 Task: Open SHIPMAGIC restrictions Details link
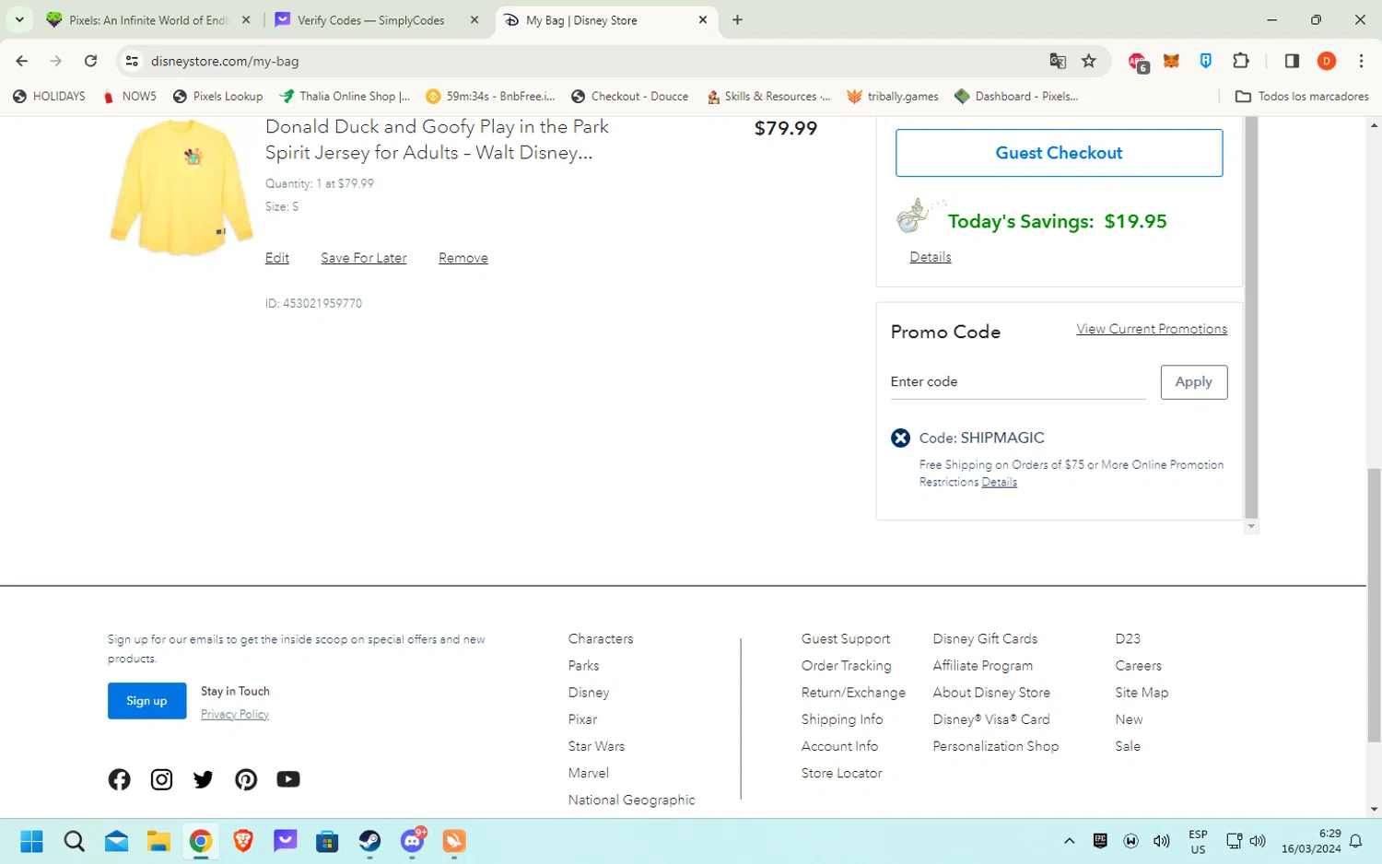(999, 482)
